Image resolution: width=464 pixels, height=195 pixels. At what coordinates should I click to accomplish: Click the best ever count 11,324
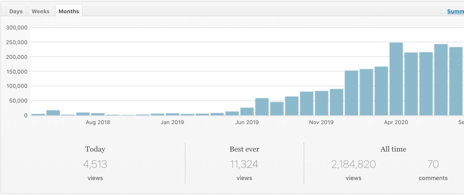pyautogui.click(x=244, y=164)
